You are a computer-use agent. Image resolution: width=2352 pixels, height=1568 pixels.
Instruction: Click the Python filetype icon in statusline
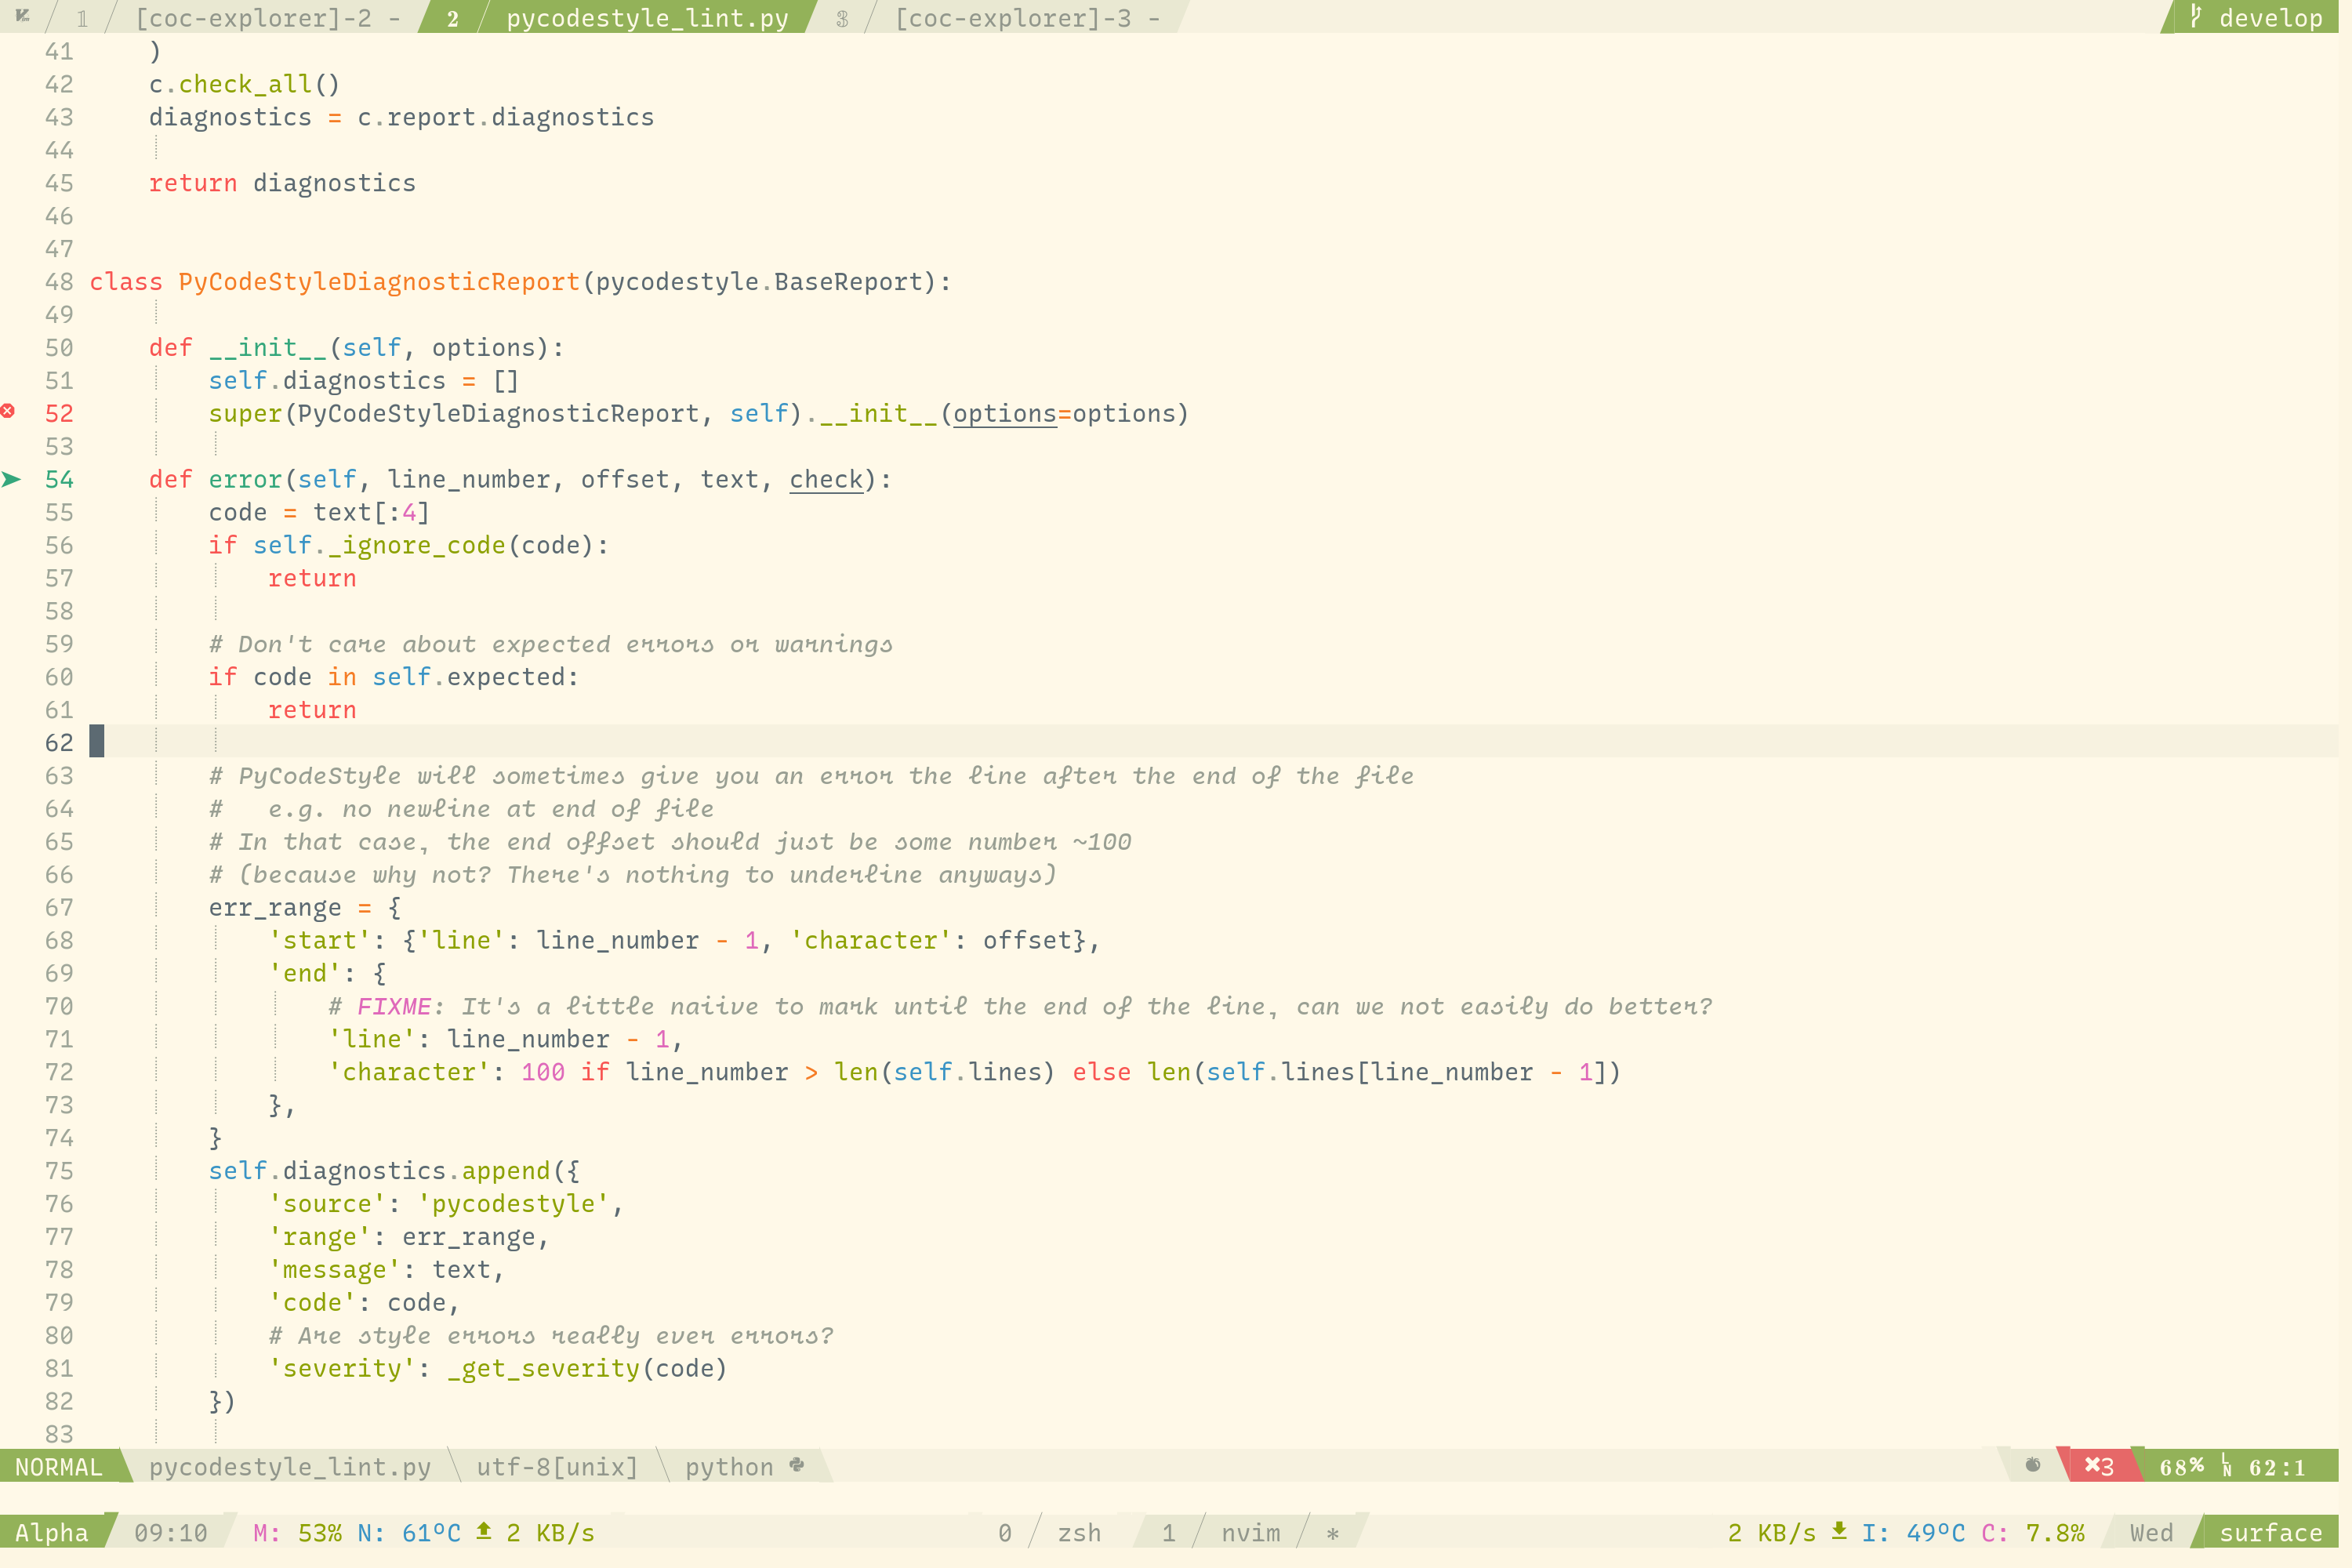coord(797,1465)
